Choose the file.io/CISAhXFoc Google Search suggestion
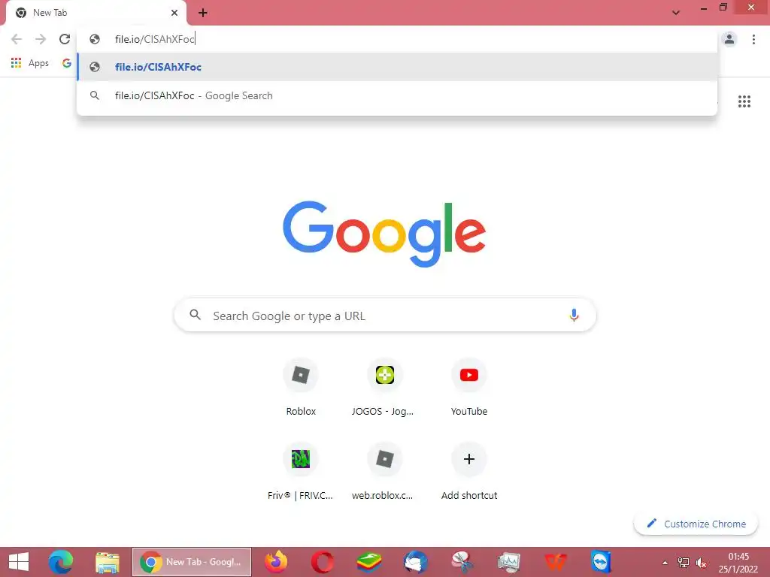The height and width of the screenshot is (577, 770). 397,95
